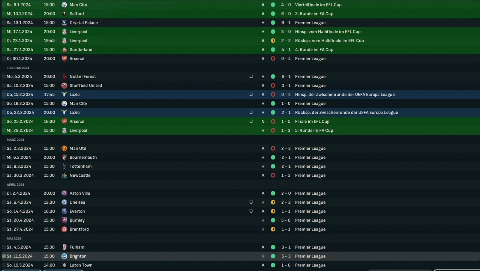Toggle the check mark beside Mo, 5.2.2024
Image resolution: width=480 pixels, height=271 pixels.
pos(4,76)
